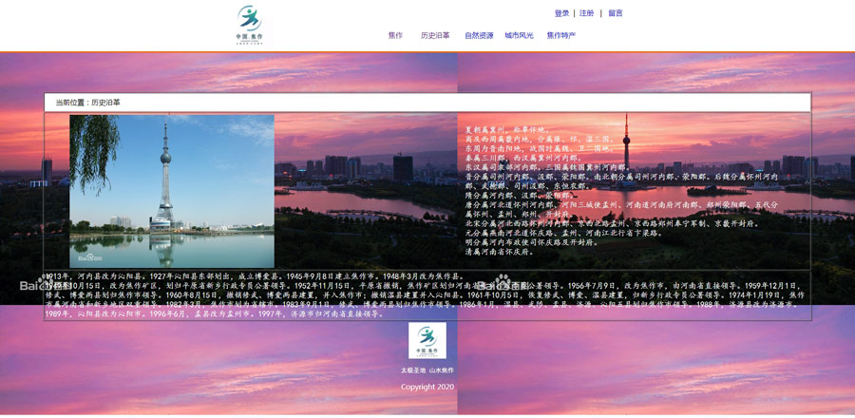Navigate to the 自然资源 menu item
The width and height of the screenshot is (855, 418).
[x=479, y=35]
